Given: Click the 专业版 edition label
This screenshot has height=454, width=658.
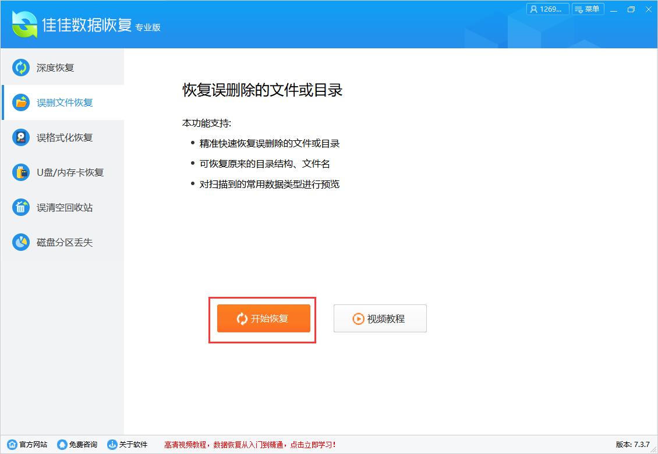Looking at the screenshot, I should (x=148, y=27).
